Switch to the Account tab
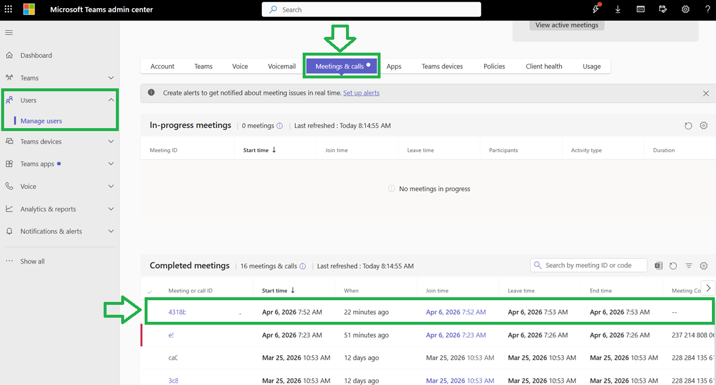 (x=162, y=66)
